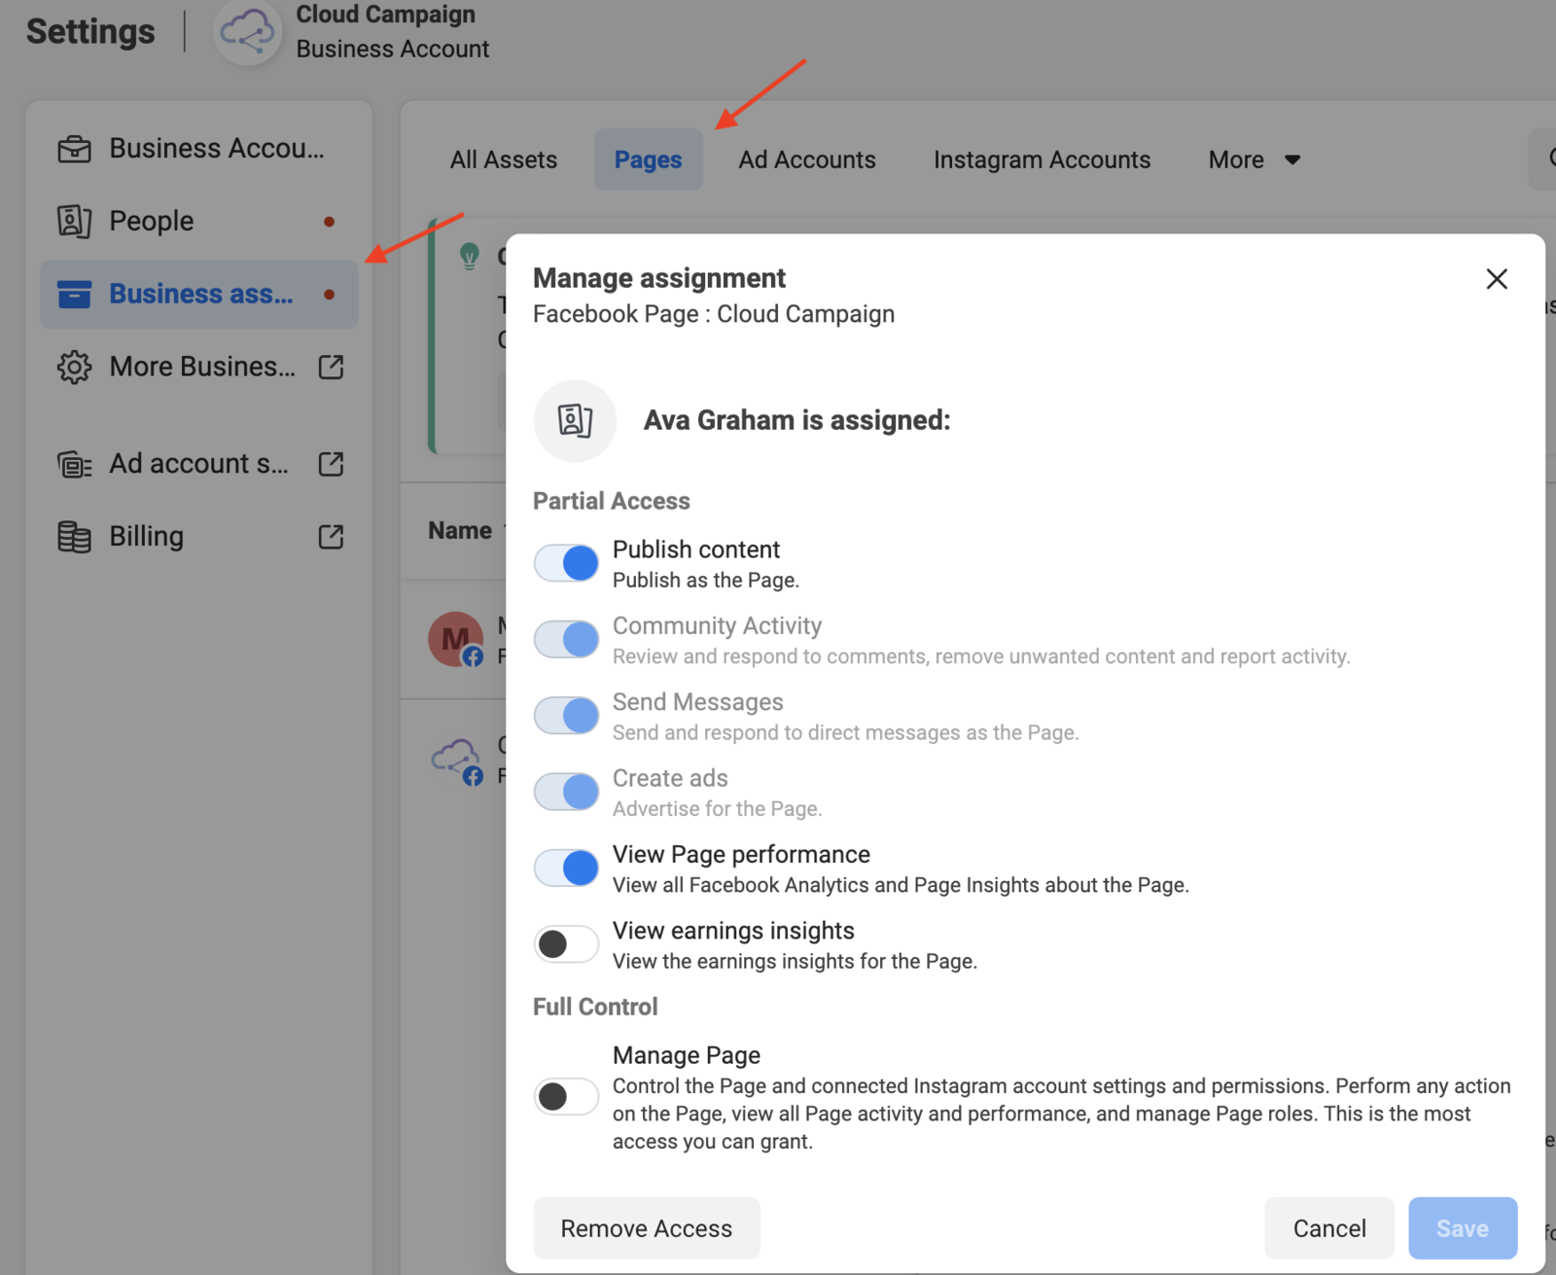Click the Business Account briefcase icon
Viewport: 1556px width, 1275px height.
click(x=74, y=149)
